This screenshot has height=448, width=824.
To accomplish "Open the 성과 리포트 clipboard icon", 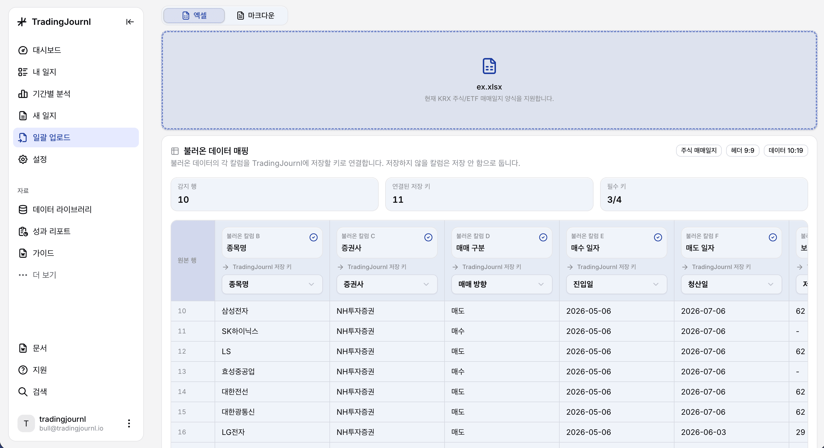I will [x=23, y=231].
